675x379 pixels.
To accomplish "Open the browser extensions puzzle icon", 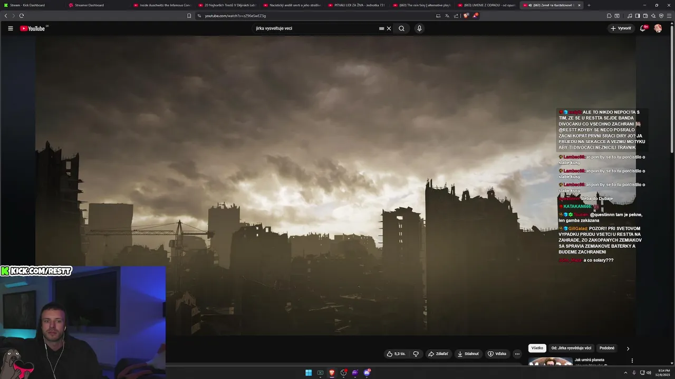I will click(x=609, y=16).
